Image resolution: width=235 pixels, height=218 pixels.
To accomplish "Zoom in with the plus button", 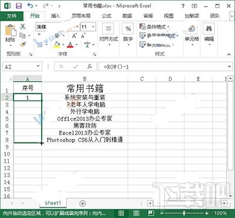I will (207, 213).
